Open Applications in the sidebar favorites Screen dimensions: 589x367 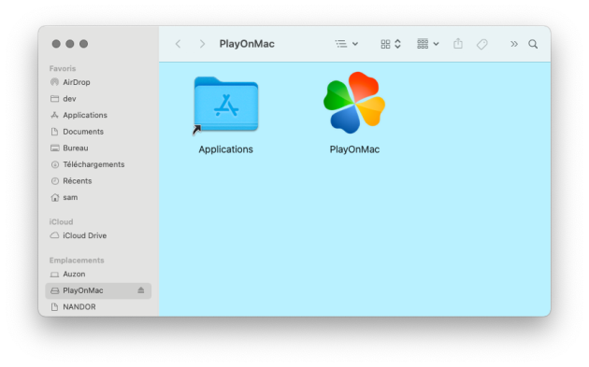(x=98, y=115)
